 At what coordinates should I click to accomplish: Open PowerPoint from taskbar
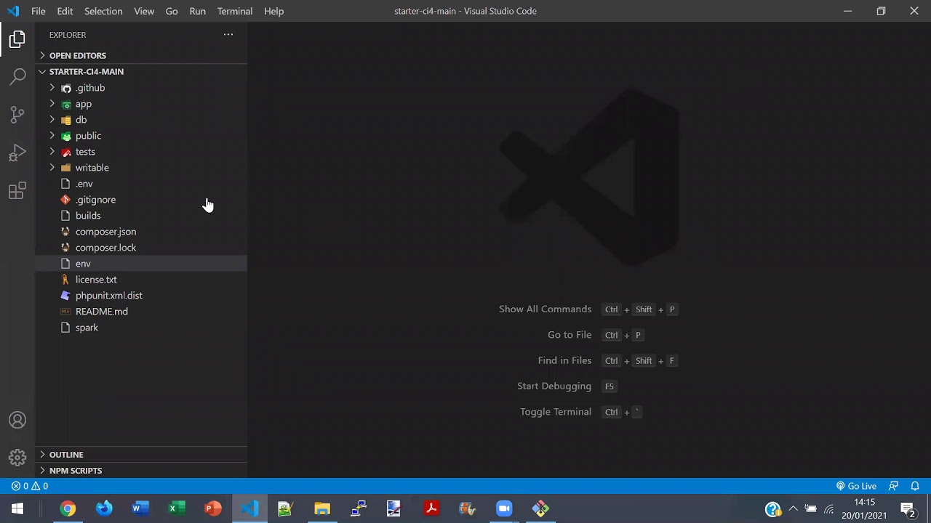click(213, 508)
